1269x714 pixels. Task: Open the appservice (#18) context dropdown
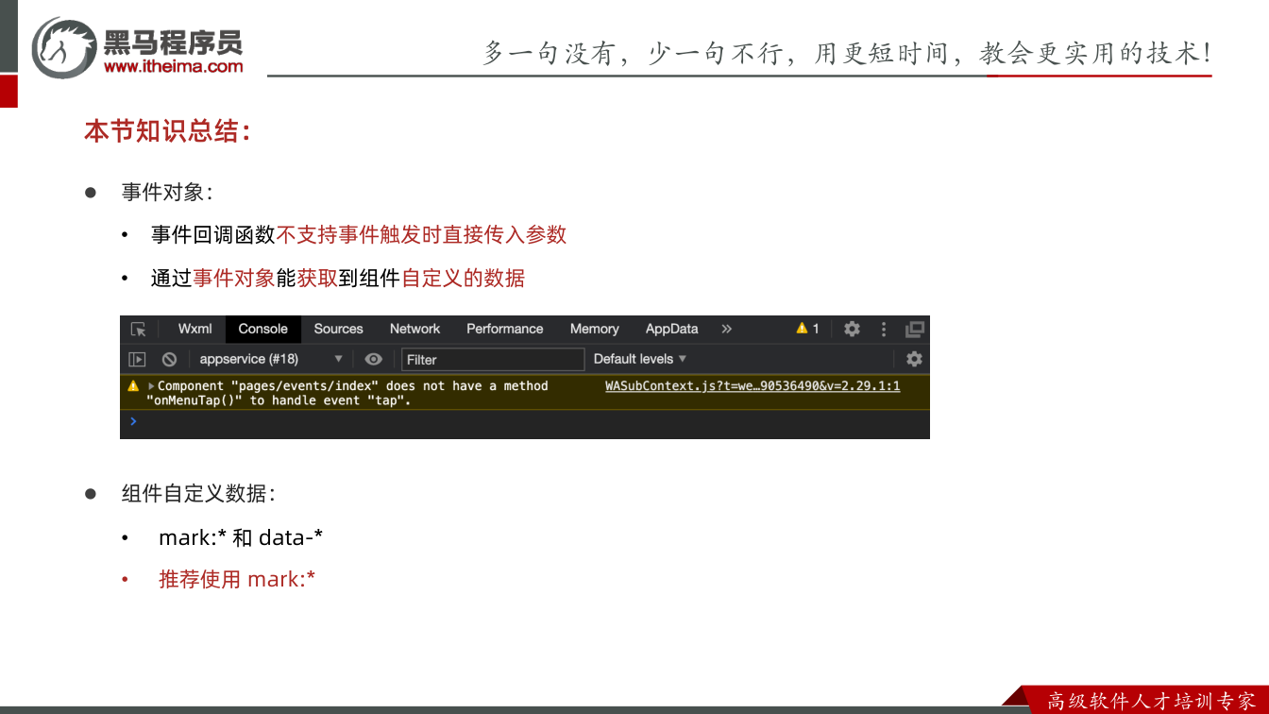271,359
